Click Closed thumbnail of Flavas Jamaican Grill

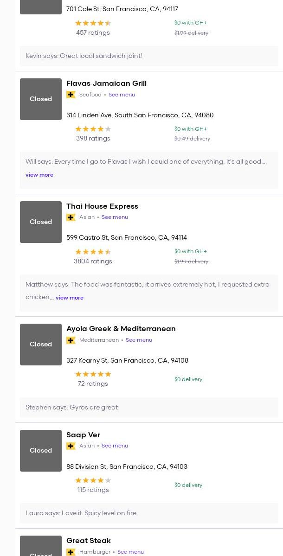coord(41,99)
